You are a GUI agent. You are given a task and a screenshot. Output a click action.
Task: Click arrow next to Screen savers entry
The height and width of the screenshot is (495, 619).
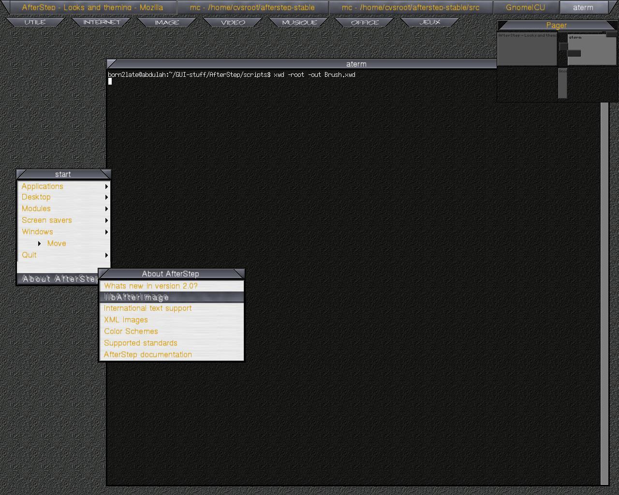(x=106, y=220)
